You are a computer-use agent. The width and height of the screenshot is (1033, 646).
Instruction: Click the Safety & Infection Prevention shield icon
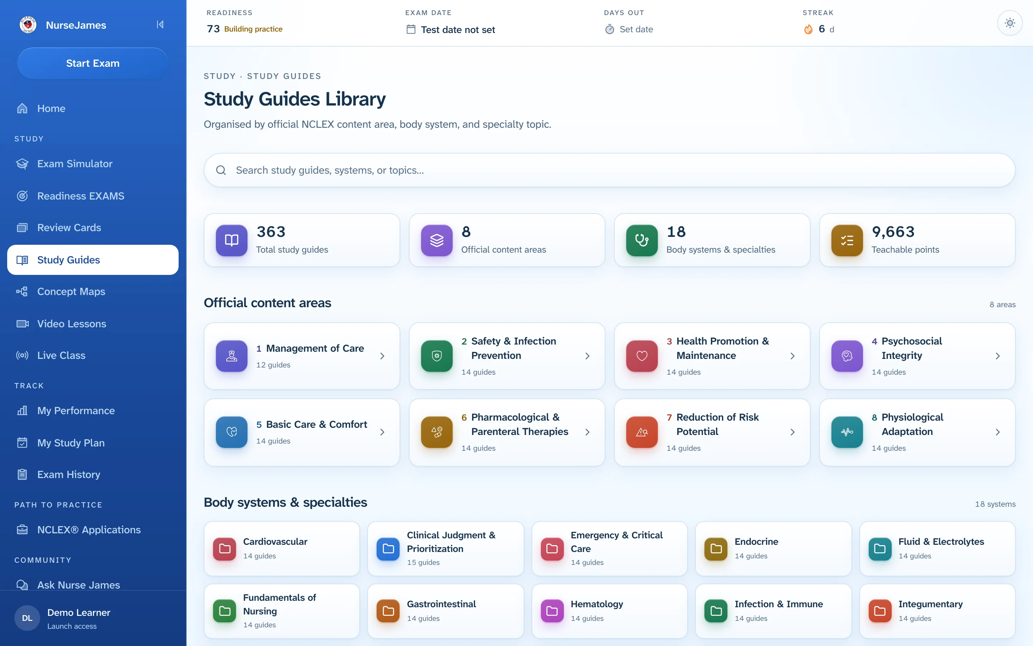pos(436,356)
